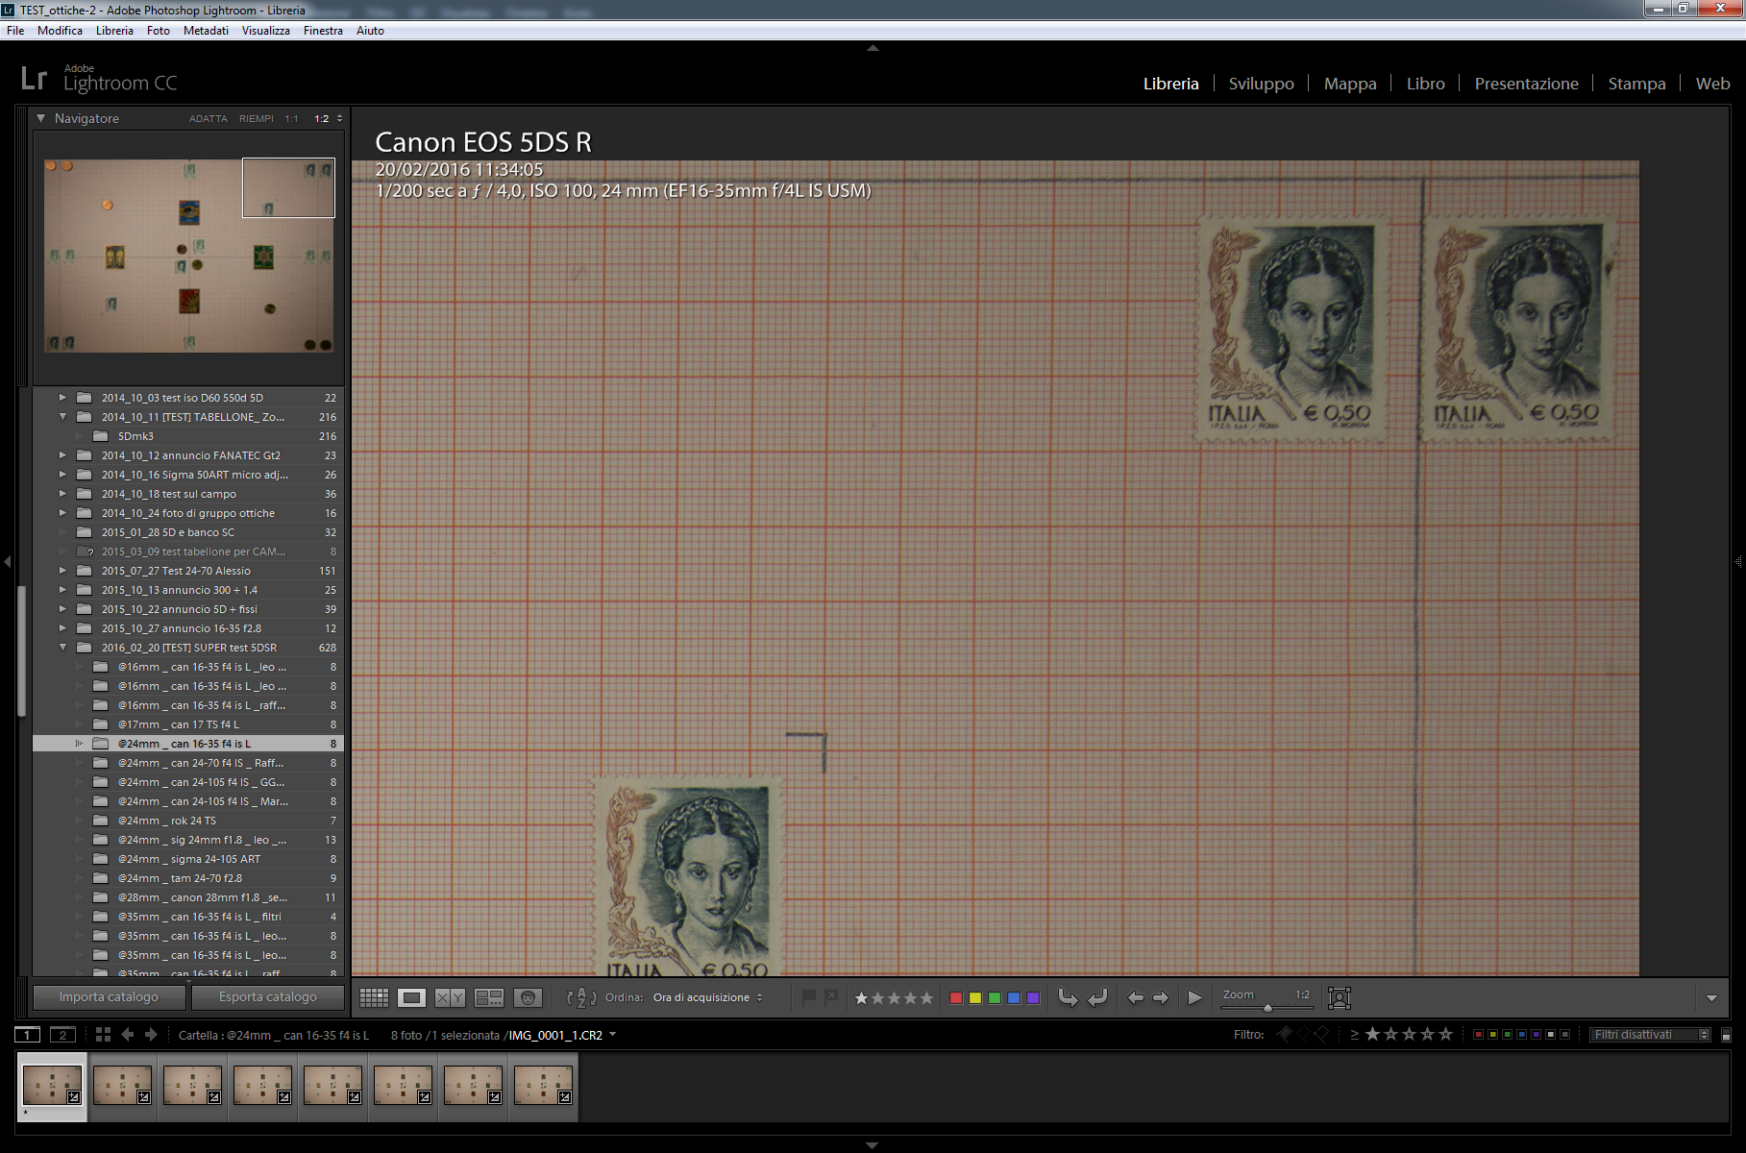Open Metadati menu
This screenshot has width=1746, height=1153.
click(206, 31)
